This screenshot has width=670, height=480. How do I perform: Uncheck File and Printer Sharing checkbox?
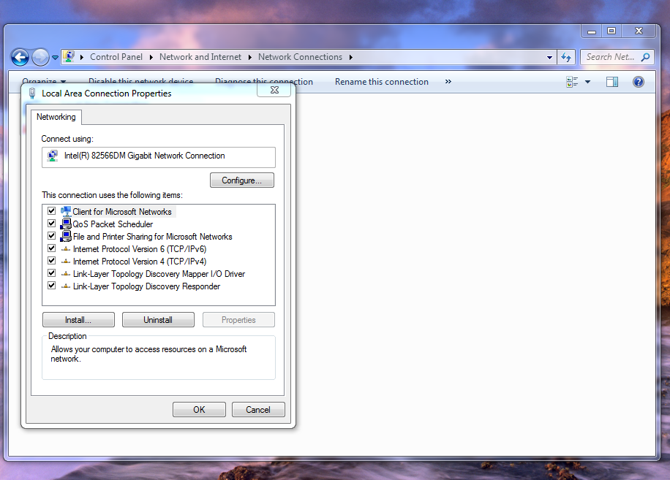[x=51, y=235]
